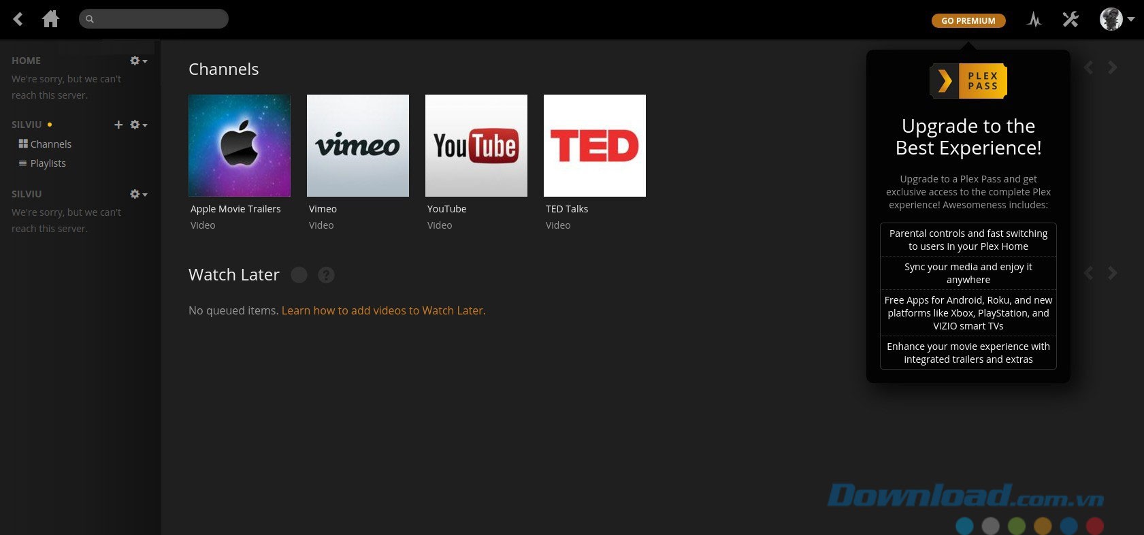Image resolution: width=1144 pixels, height=535 pixels.
Task: Expand the HOME server gear dropdown
Action: [138, 61]
